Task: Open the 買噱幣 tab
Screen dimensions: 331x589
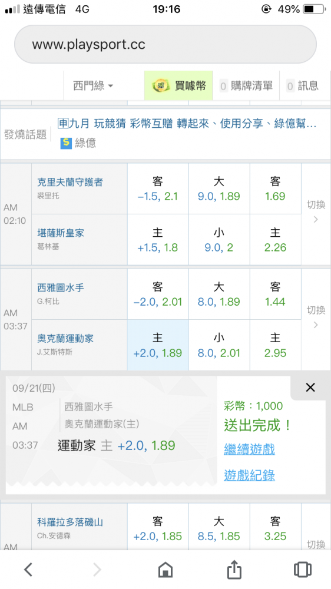Action: pos(178,85)
